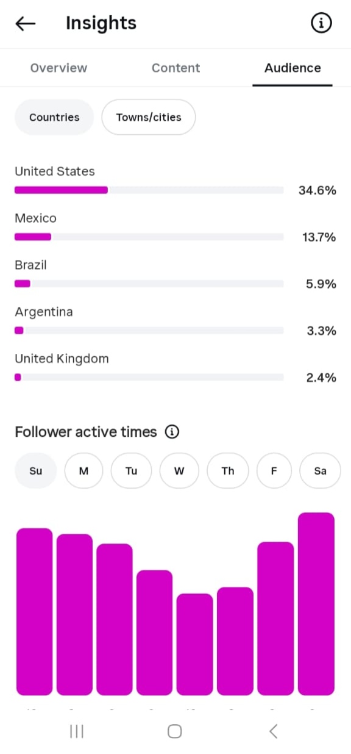
Task: Switch to the Overview tab
Action: pyautogui.click(x=58, y=68)
